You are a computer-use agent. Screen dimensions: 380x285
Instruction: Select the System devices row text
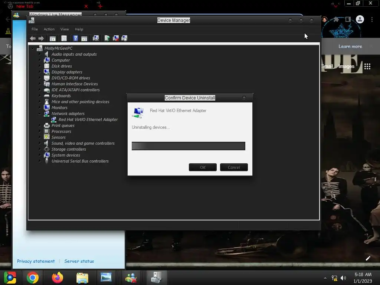(x=66, y=155)
